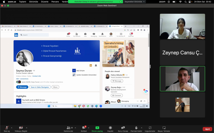Expand video options arrow beside Videoyu Başlat
Image resolution: width=214 pixels, height=133 pixels.
pyautogui.click(x=27, y=128)
